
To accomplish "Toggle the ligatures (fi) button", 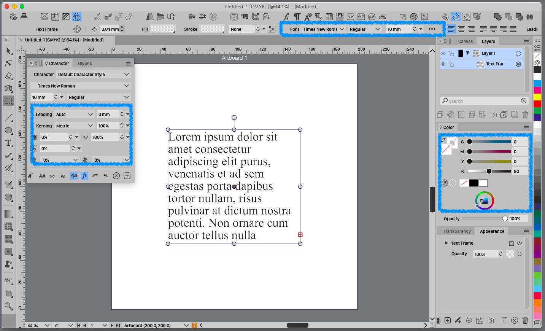I will click(x=84, y=176).
